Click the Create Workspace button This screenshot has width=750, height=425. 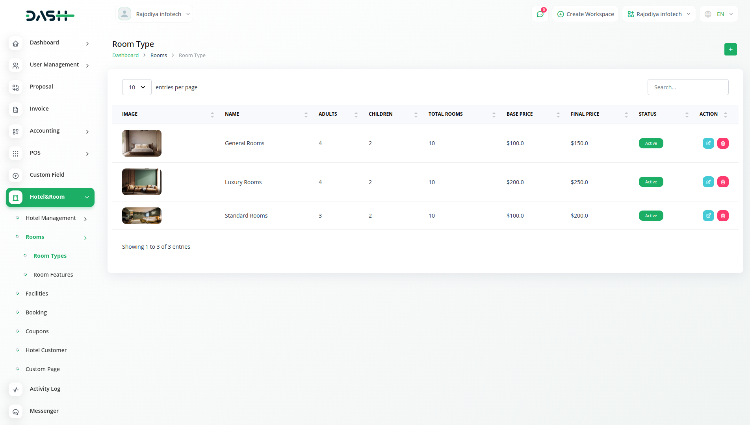pyautogui.click(x=585, y=14)
